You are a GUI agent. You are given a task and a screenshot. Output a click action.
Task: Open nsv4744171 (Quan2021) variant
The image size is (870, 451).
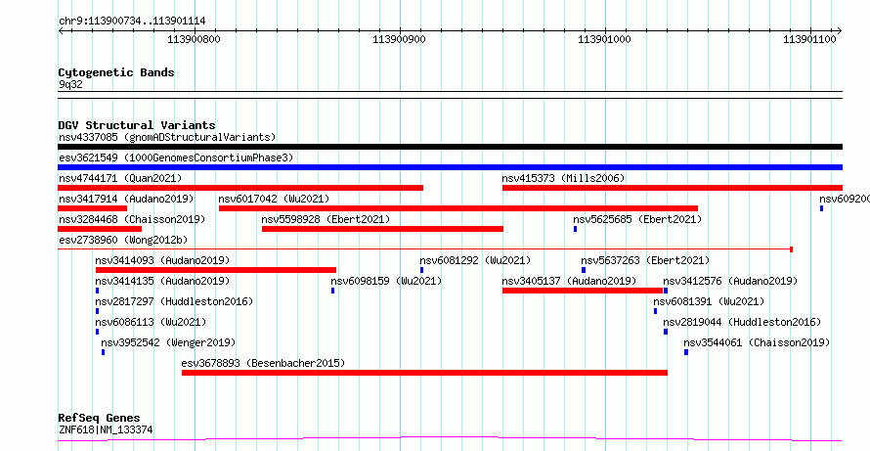tap(120, 178)
